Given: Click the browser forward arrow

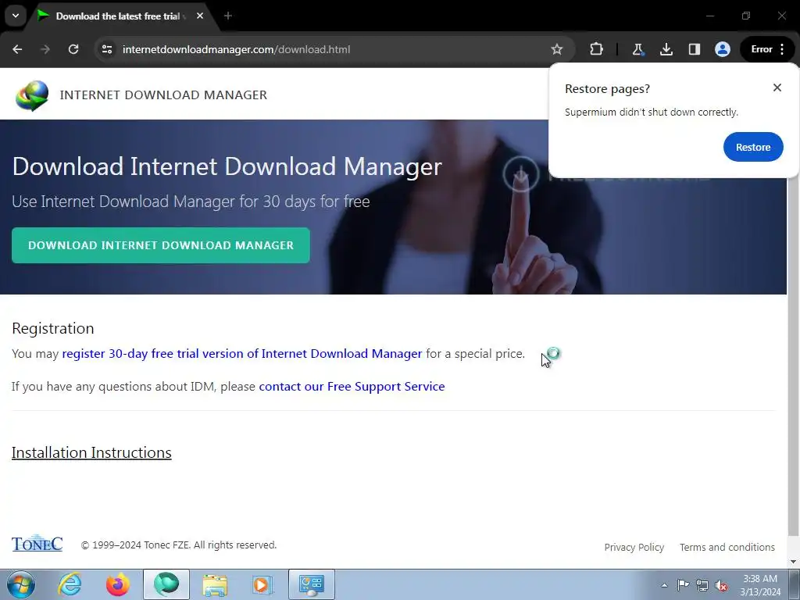Looking at the screenshot, I should [45, 49].
